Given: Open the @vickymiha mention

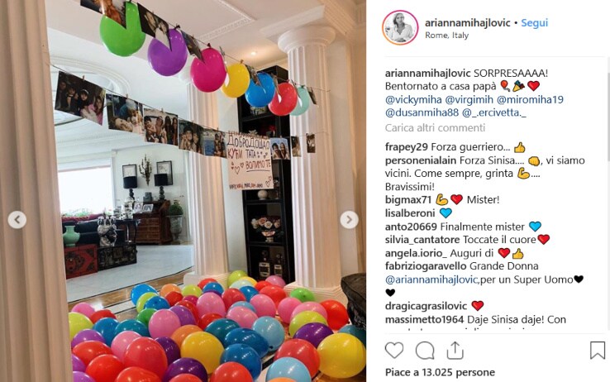Looking at the screenshot, I should (413, 99).
